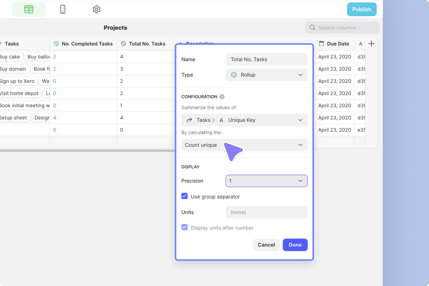Toggle Display units after number
Screen dimensions: 429x286
pos(184,227)
